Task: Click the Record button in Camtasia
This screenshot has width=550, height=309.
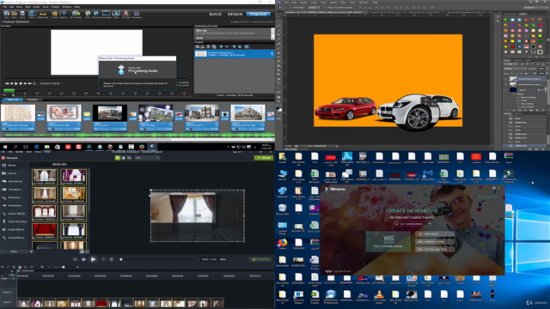Action: click(x=9, y=158)
